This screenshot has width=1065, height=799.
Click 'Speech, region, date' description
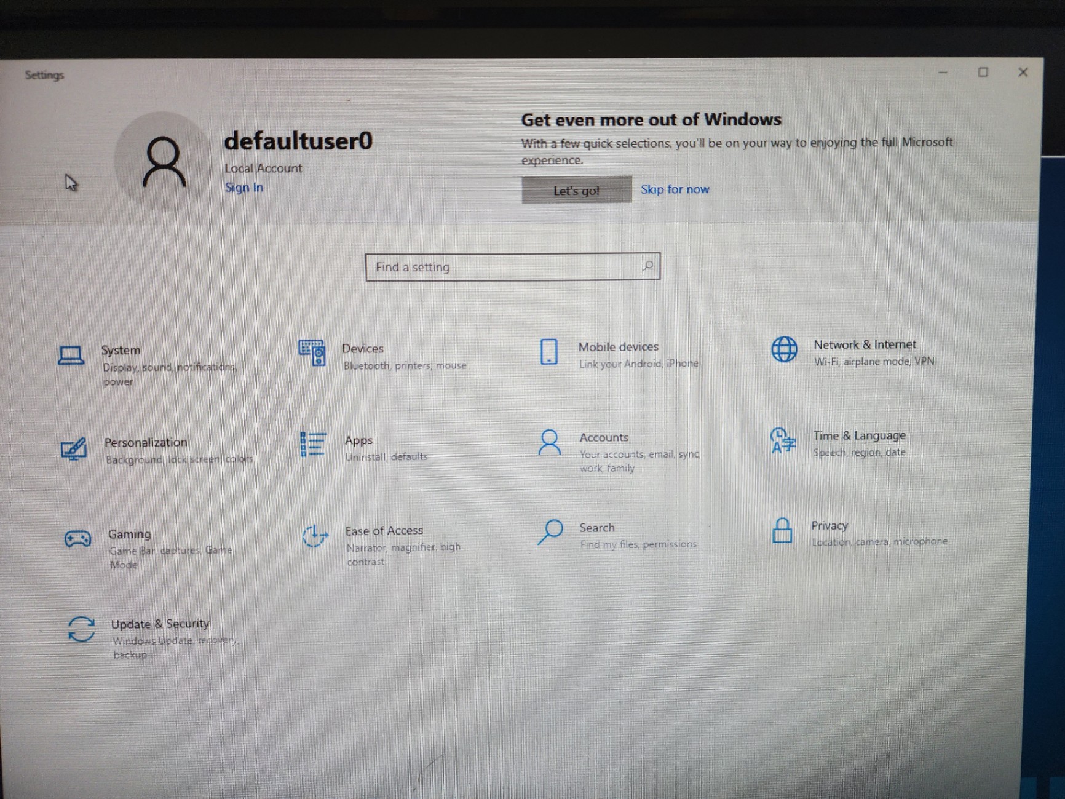tap(859, 452)
